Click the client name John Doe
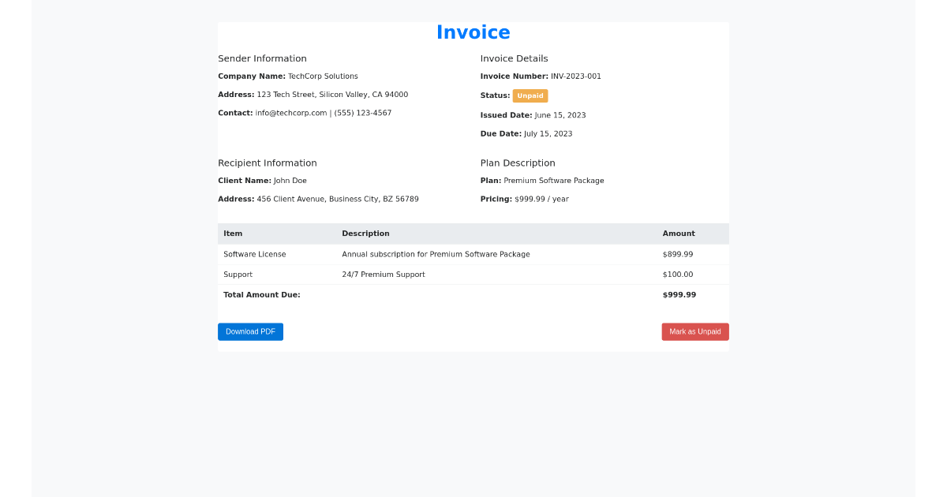 coord(290,180)
